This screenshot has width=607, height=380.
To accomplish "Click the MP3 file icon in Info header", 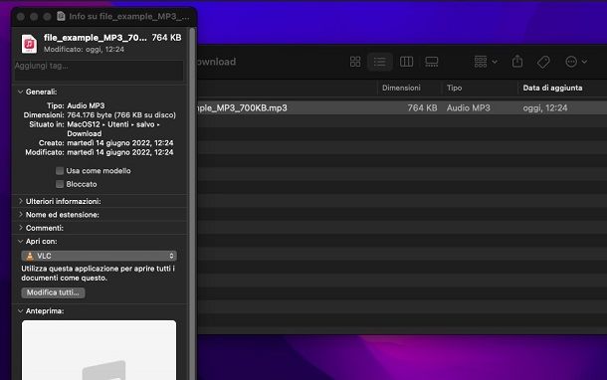I will click(29, 44).
